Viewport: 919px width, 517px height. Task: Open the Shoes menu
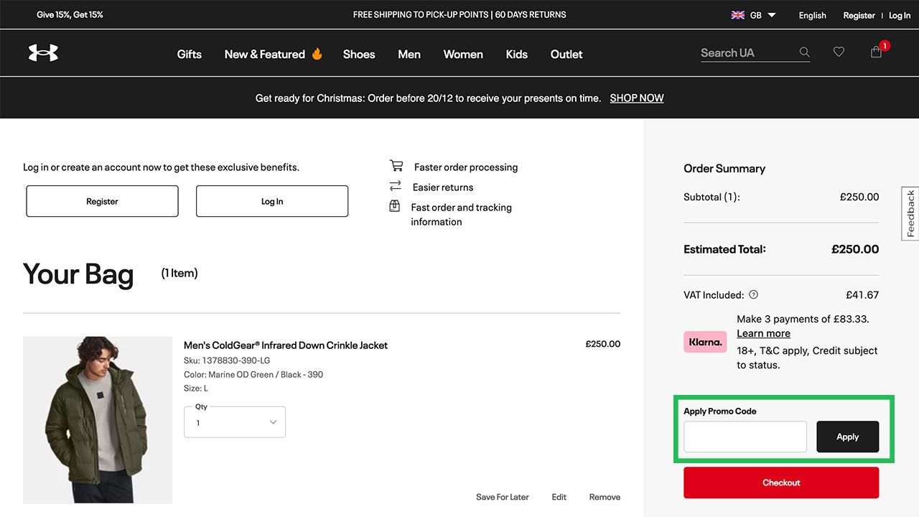pyautogui.click(x=359, y=54)
